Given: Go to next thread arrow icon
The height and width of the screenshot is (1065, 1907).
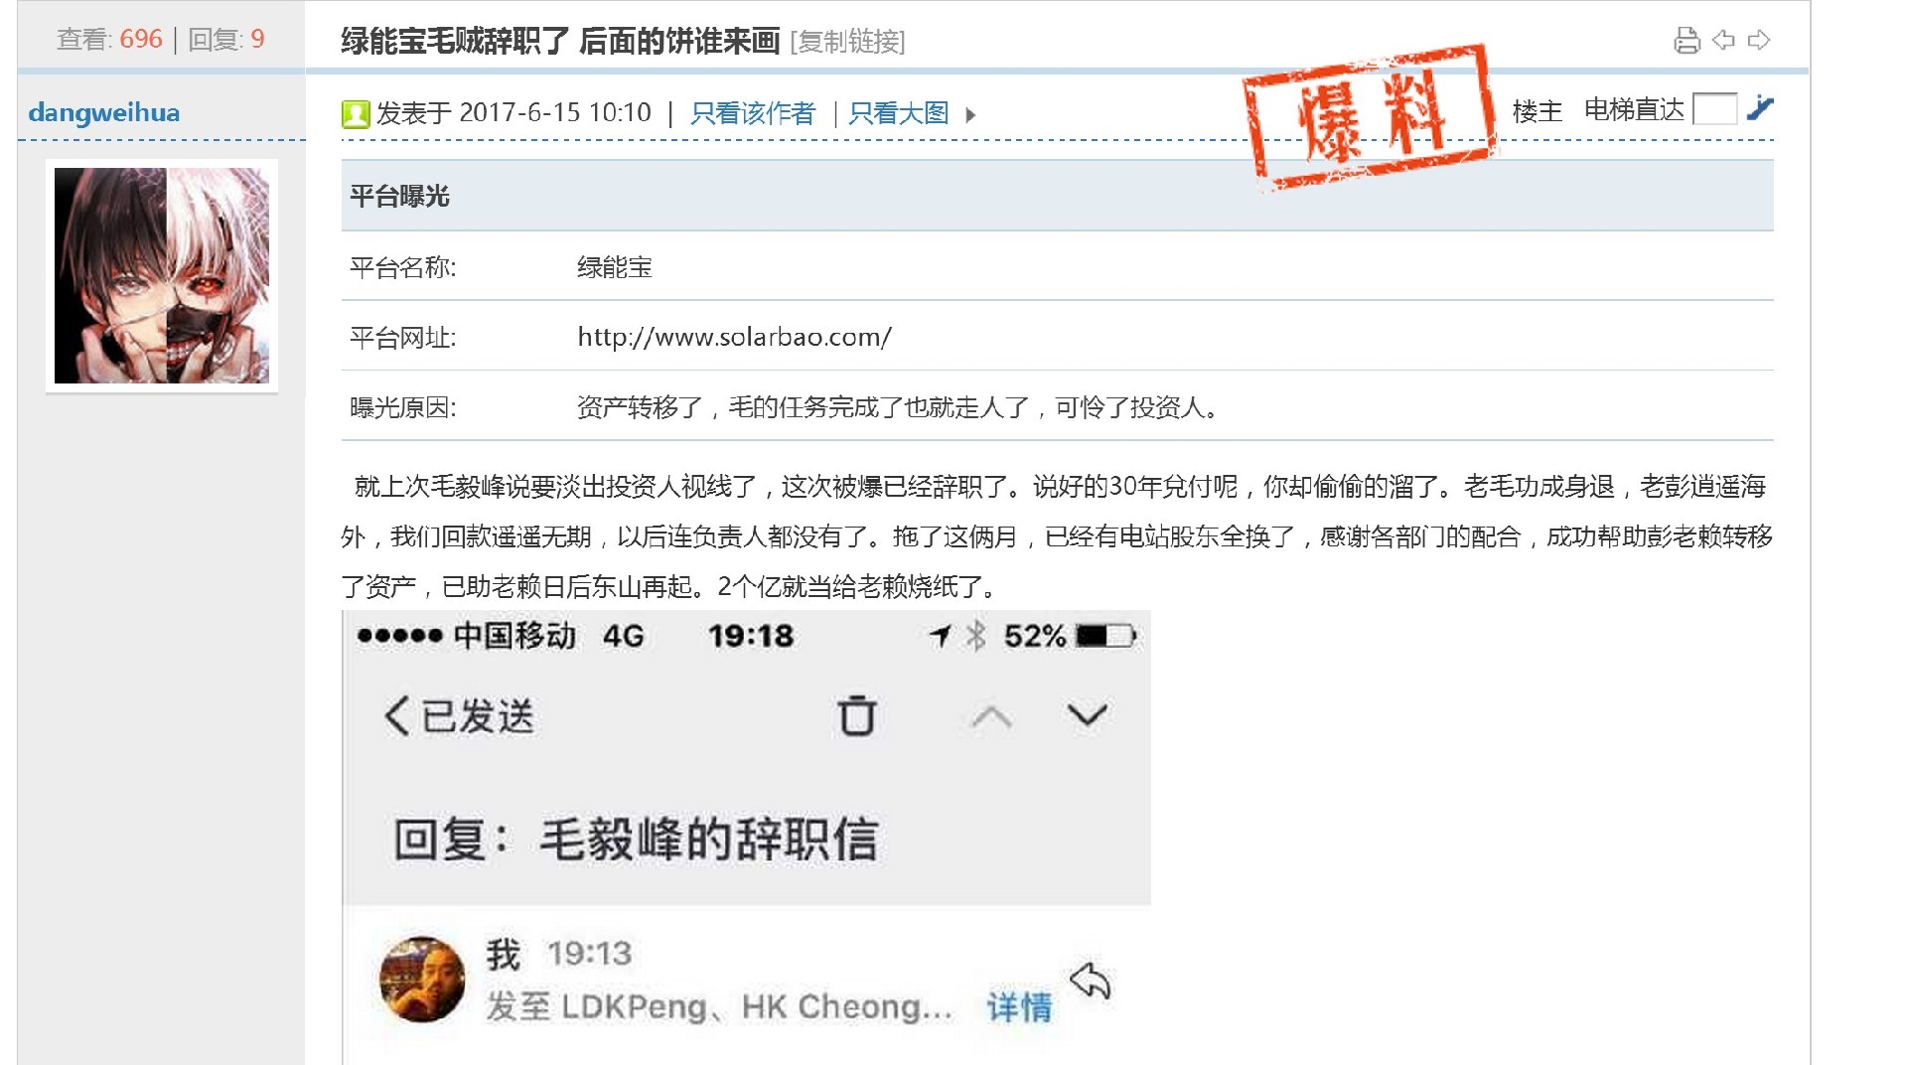Looking at the screenshot, I should click(x=1759, y=40).
